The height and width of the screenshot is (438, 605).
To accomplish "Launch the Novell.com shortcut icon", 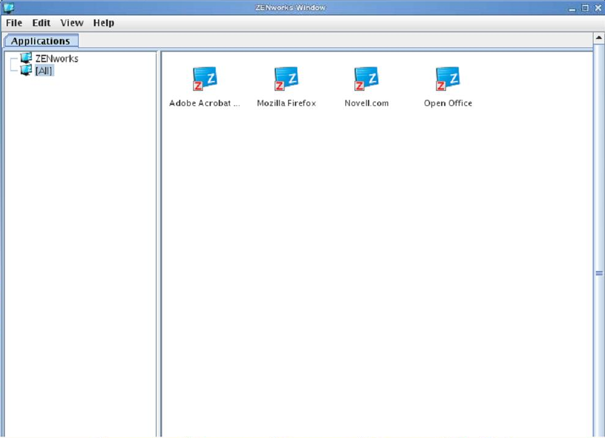I will (x=367, y=78).
